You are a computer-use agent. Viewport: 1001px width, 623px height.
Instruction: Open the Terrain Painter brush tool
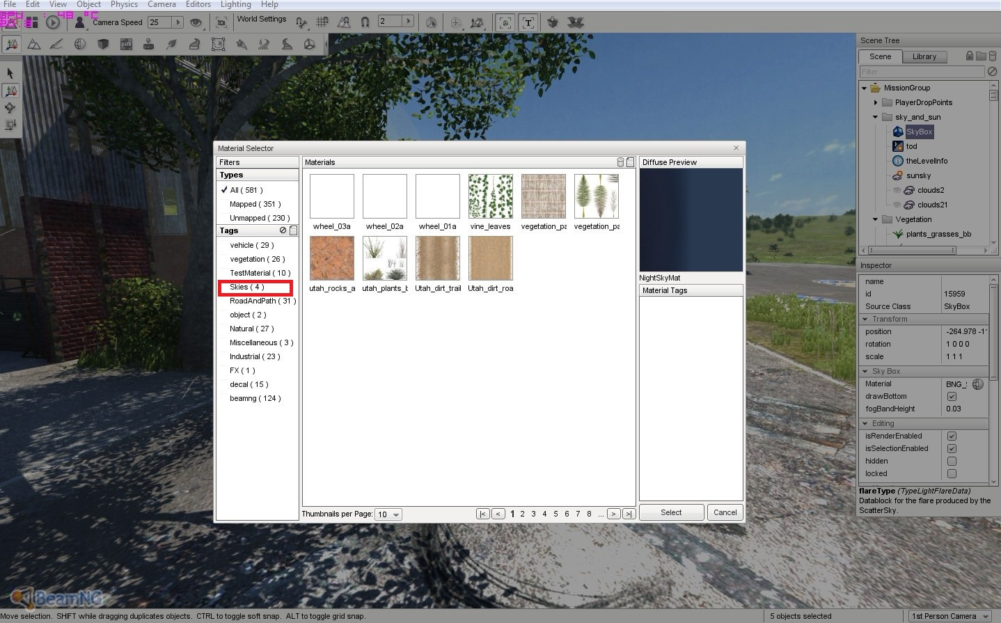point(56,45)
